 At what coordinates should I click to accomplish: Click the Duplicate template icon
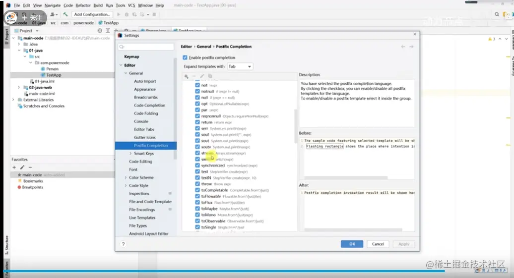coord(210,76)
